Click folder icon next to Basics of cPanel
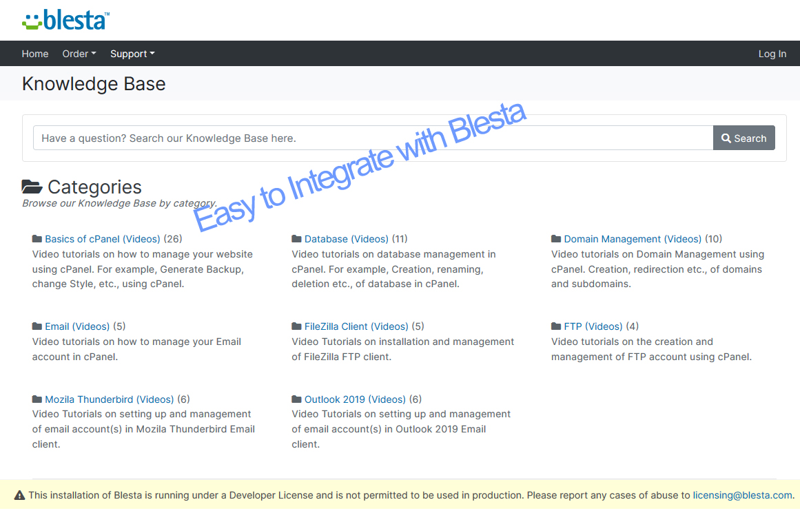The image size is (800, 513). coord(37,239)
